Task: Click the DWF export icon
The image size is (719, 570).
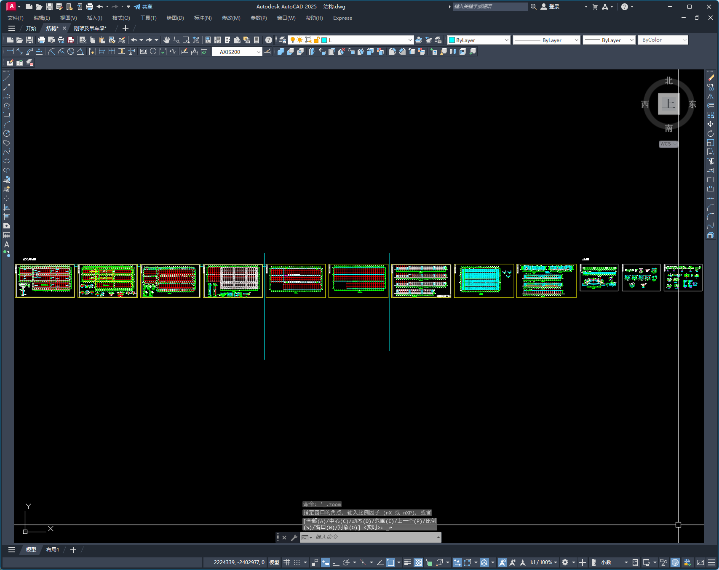Action: click(x=71, y=40)
